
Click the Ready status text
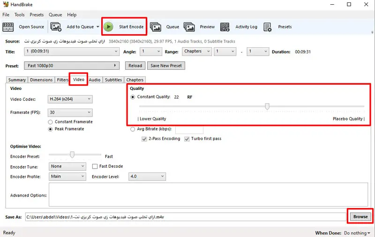(x=9, y=233)
